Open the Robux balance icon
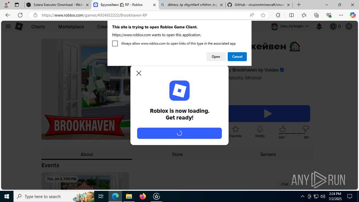359x202 pixels. click(x=333, y=26)
